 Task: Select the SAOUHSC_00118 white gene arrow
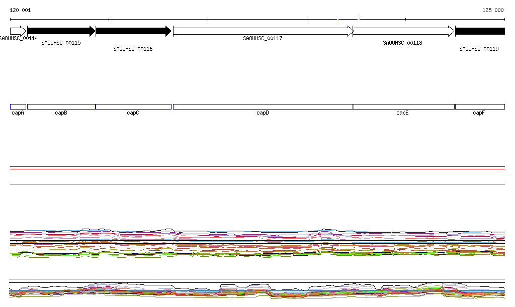pos(403,31)
